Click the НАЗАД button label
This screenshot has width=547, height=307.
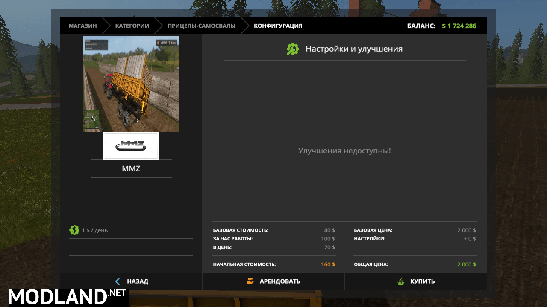pos(138,281)
